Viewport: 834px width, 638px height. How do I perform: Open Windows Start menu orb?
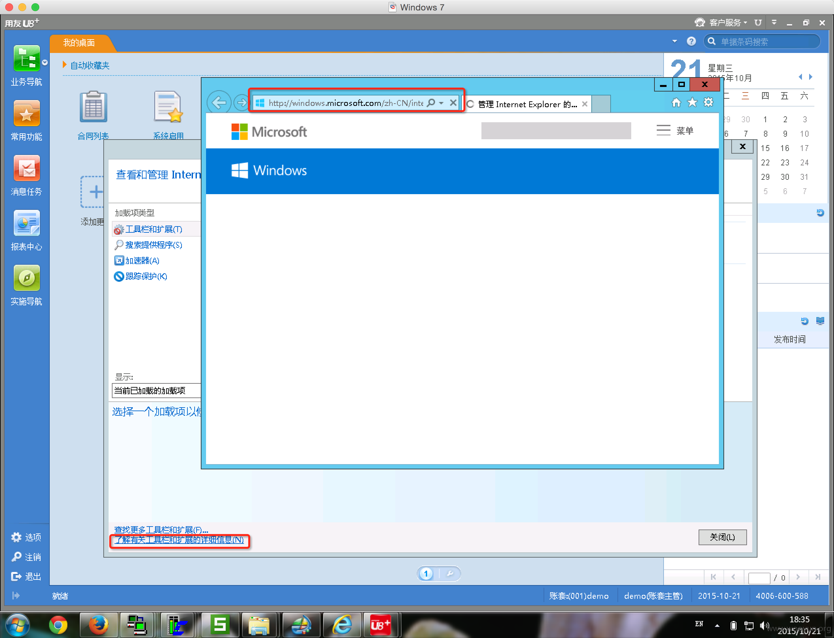click(x=17, y=625)
